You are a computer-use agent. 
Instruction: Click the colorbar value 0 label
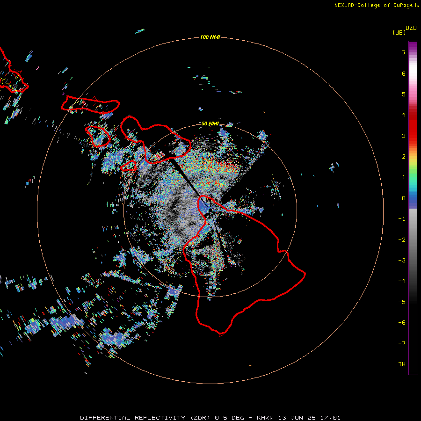click(x=404, y=198)
